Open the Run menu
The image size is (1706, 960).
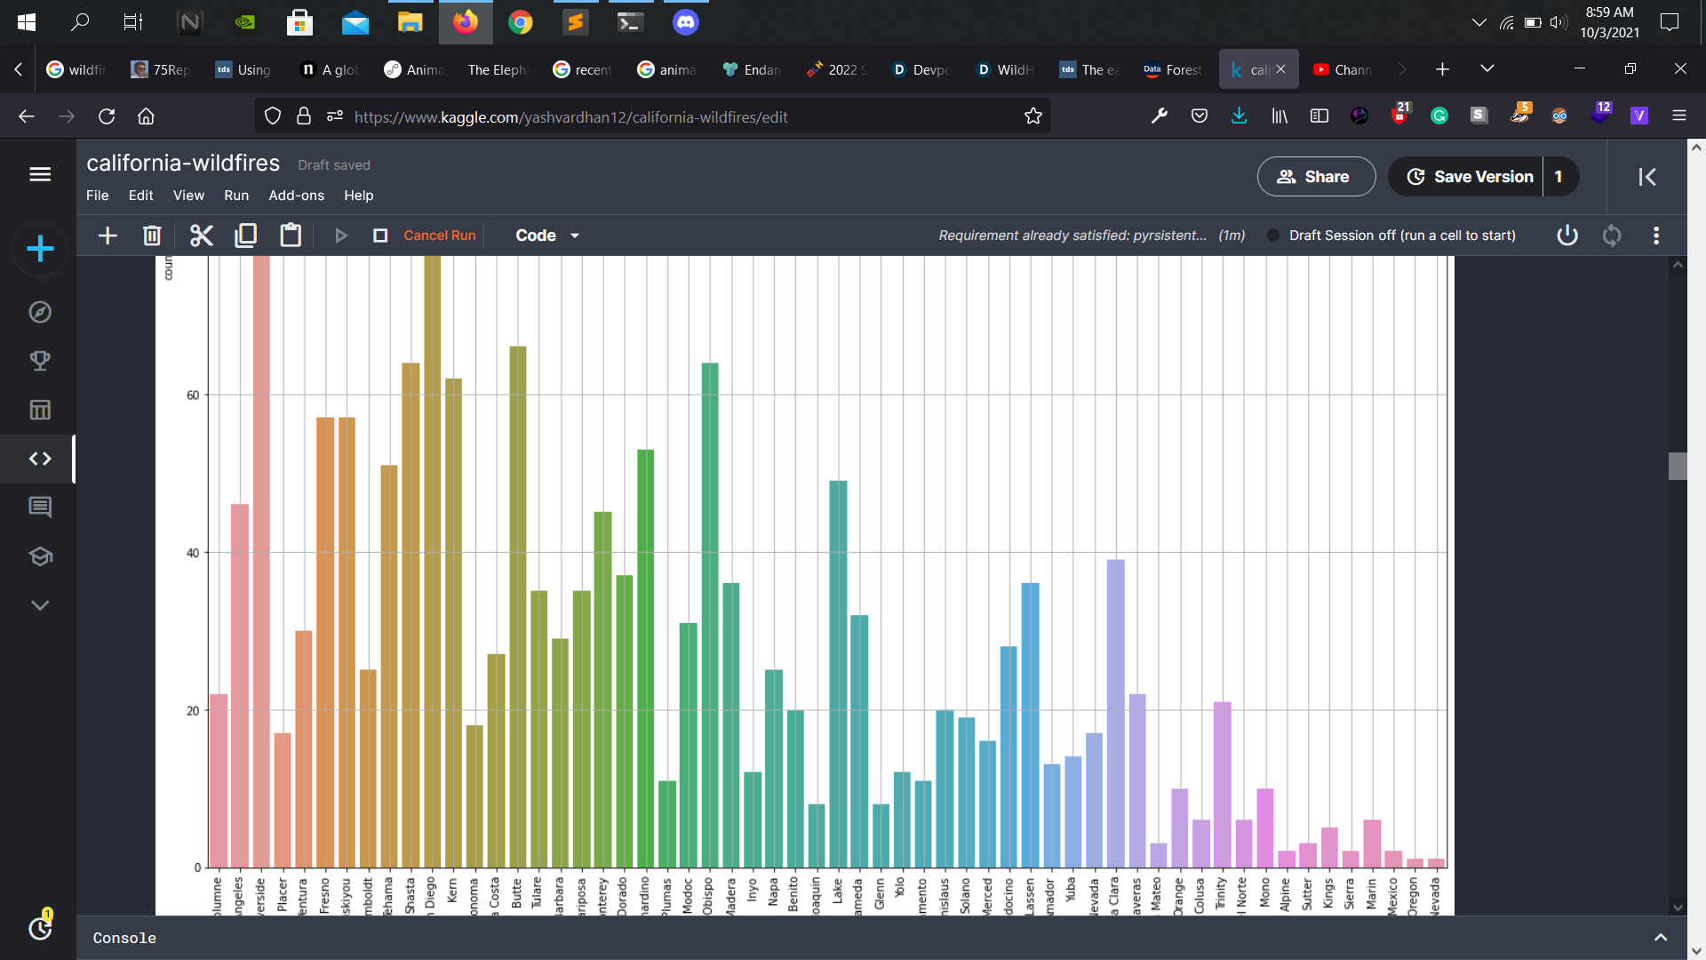[x=236, y=196]
